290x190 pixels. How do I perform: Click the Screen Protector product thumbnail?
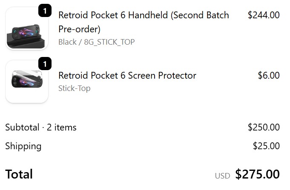click(x=26, y=82)
